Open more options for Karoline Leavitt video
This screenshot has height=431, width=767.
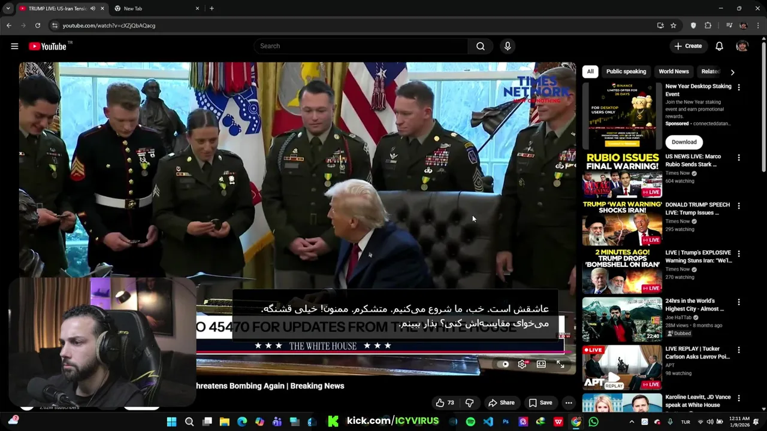[x=739, y=398]
